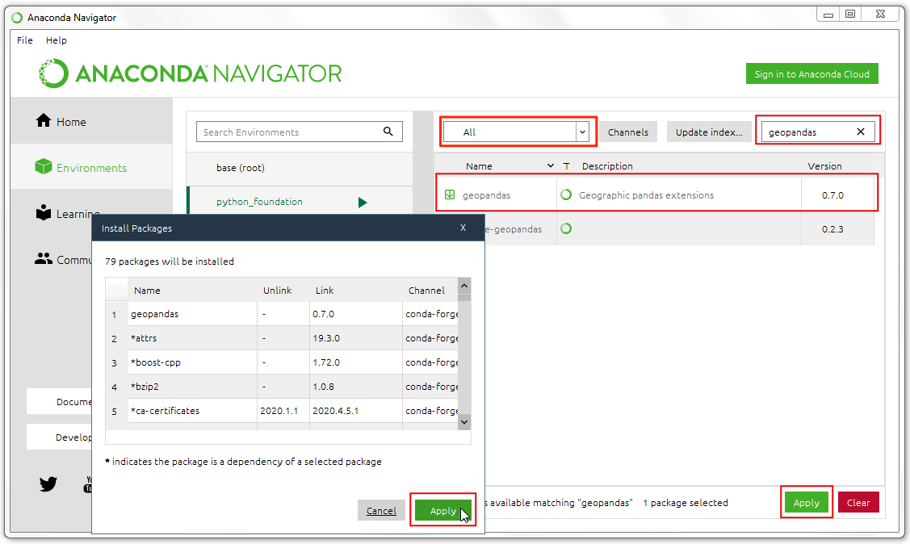This screenshot has width=910, height=544.
Task: Click the search magnifier in Search Environments
Action: pyautogui.click(x=388, y=132)
